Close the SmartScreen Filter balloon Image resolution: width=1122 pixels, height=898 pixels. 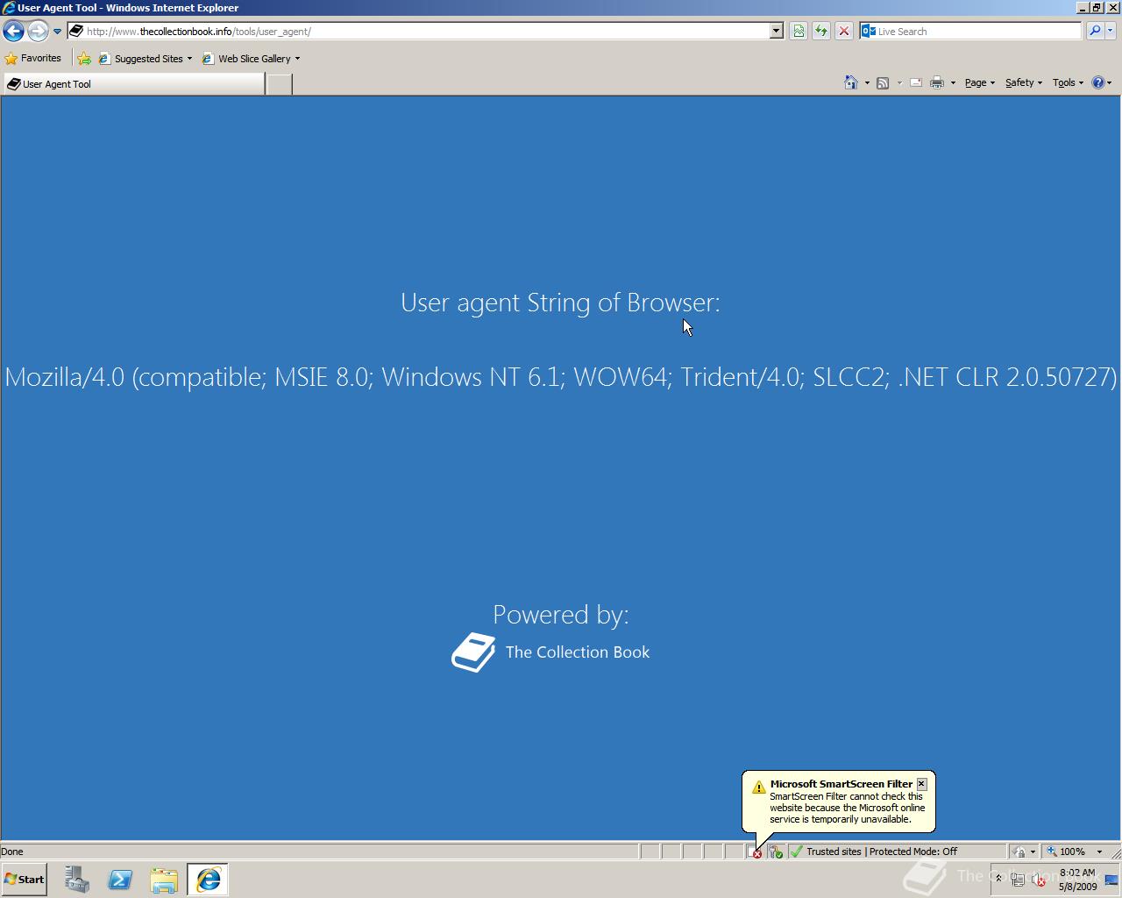click(x=921, y=784)
